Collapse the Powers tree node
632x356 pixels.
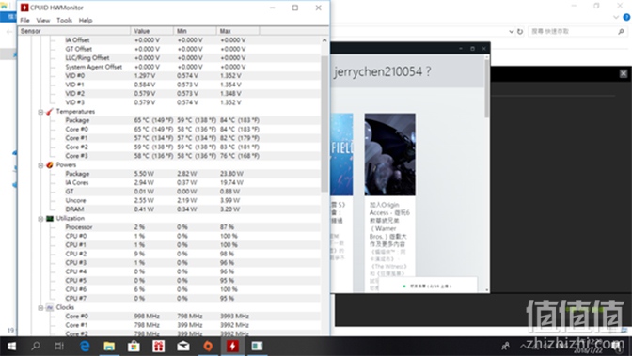[40, 165]
